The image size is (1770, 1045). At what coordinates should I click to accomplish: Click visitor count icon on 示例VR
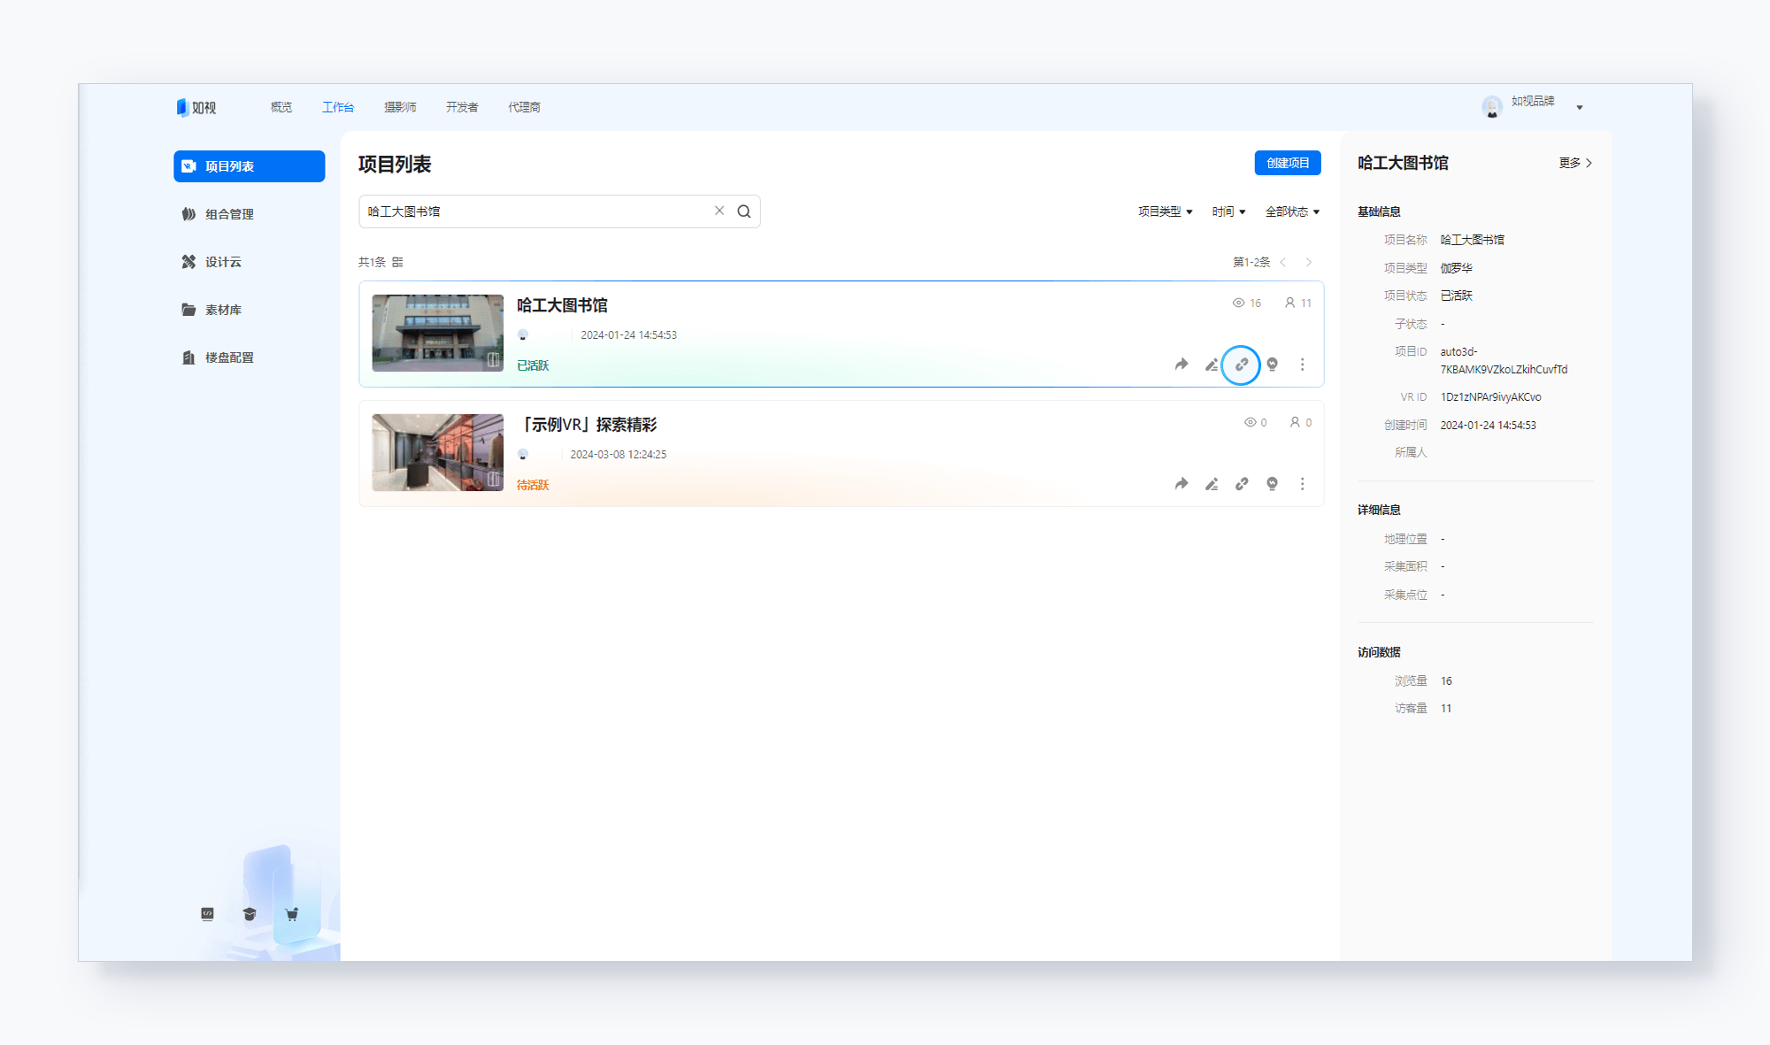coord(1295,422)
